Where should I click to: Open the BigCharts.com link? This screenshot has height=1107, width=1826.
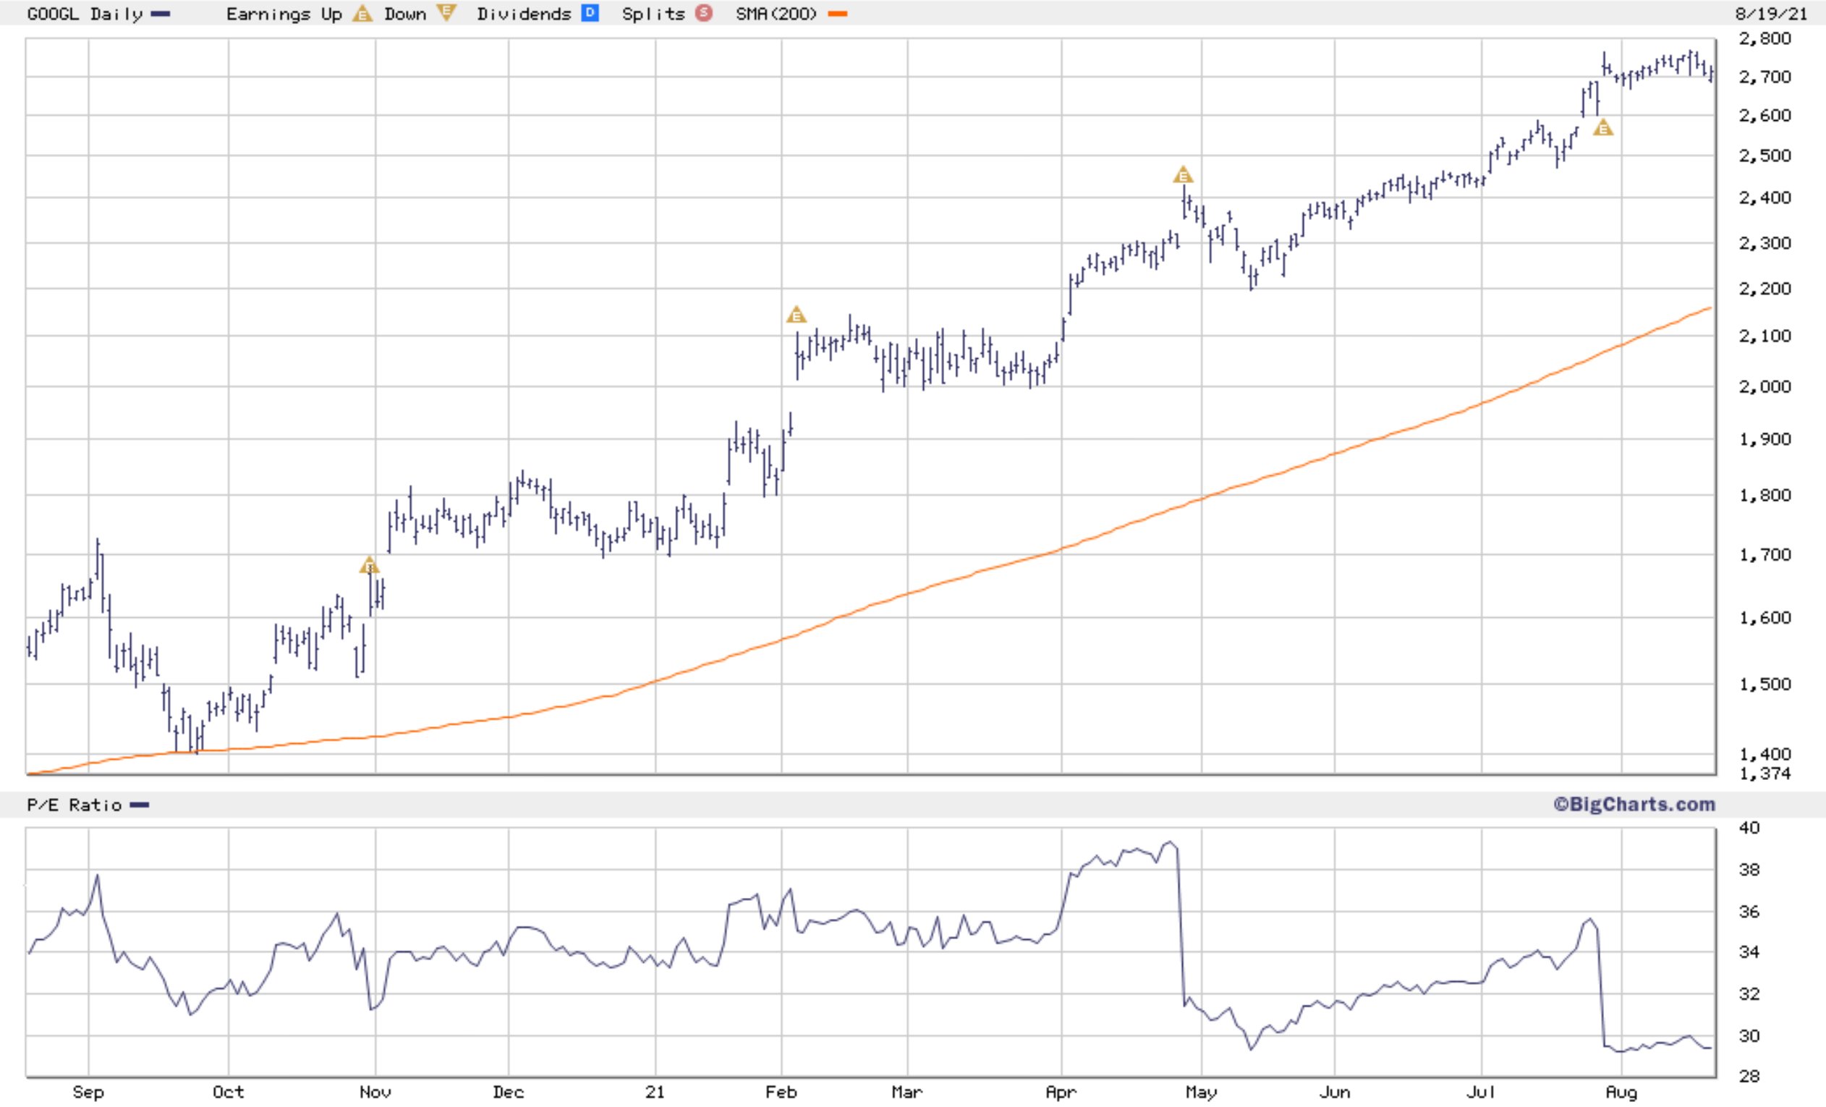click(1634, 805)
